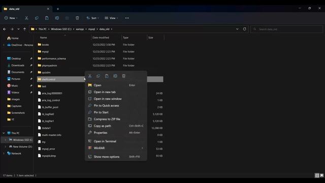Go back with the Back arrow

tap(5, 29)
